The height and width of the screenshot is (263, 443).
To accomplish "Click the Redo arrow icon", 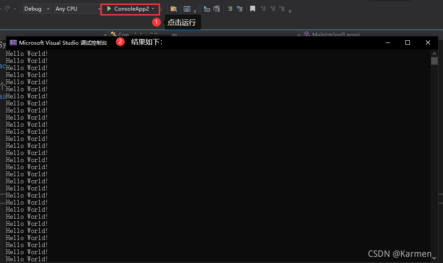I will [8, 8].
